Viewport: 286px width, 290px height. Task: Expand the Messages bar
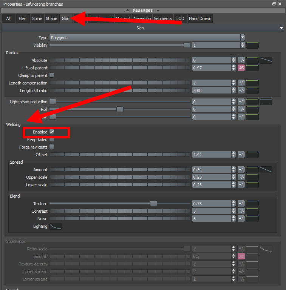click(x=143, y=10)
